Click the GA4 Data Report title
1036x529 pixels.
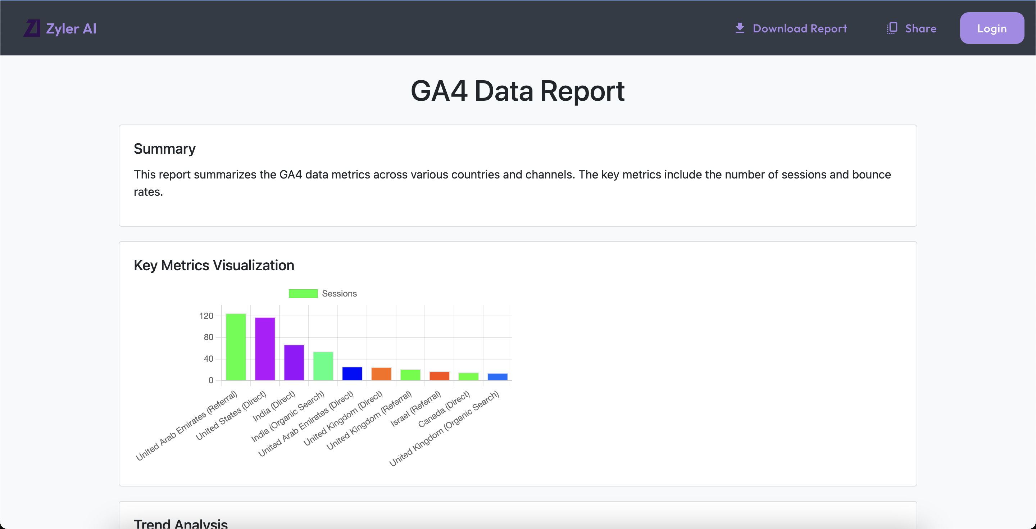pos(517,91)
